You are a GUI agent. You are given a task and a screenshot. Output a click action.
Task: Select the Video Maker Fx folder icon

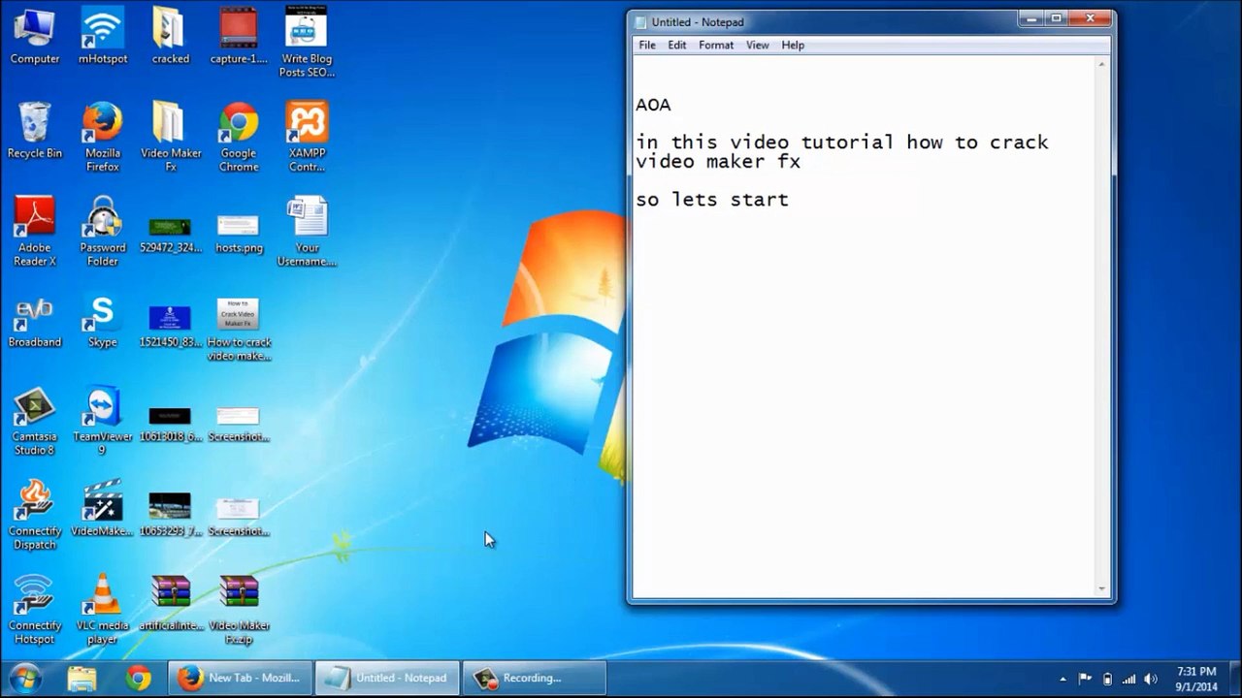tap(171, 138)
